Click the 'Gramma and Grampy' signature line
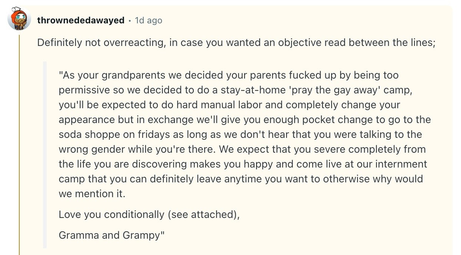This screenshot has height=255, width=461. [112, 235]
